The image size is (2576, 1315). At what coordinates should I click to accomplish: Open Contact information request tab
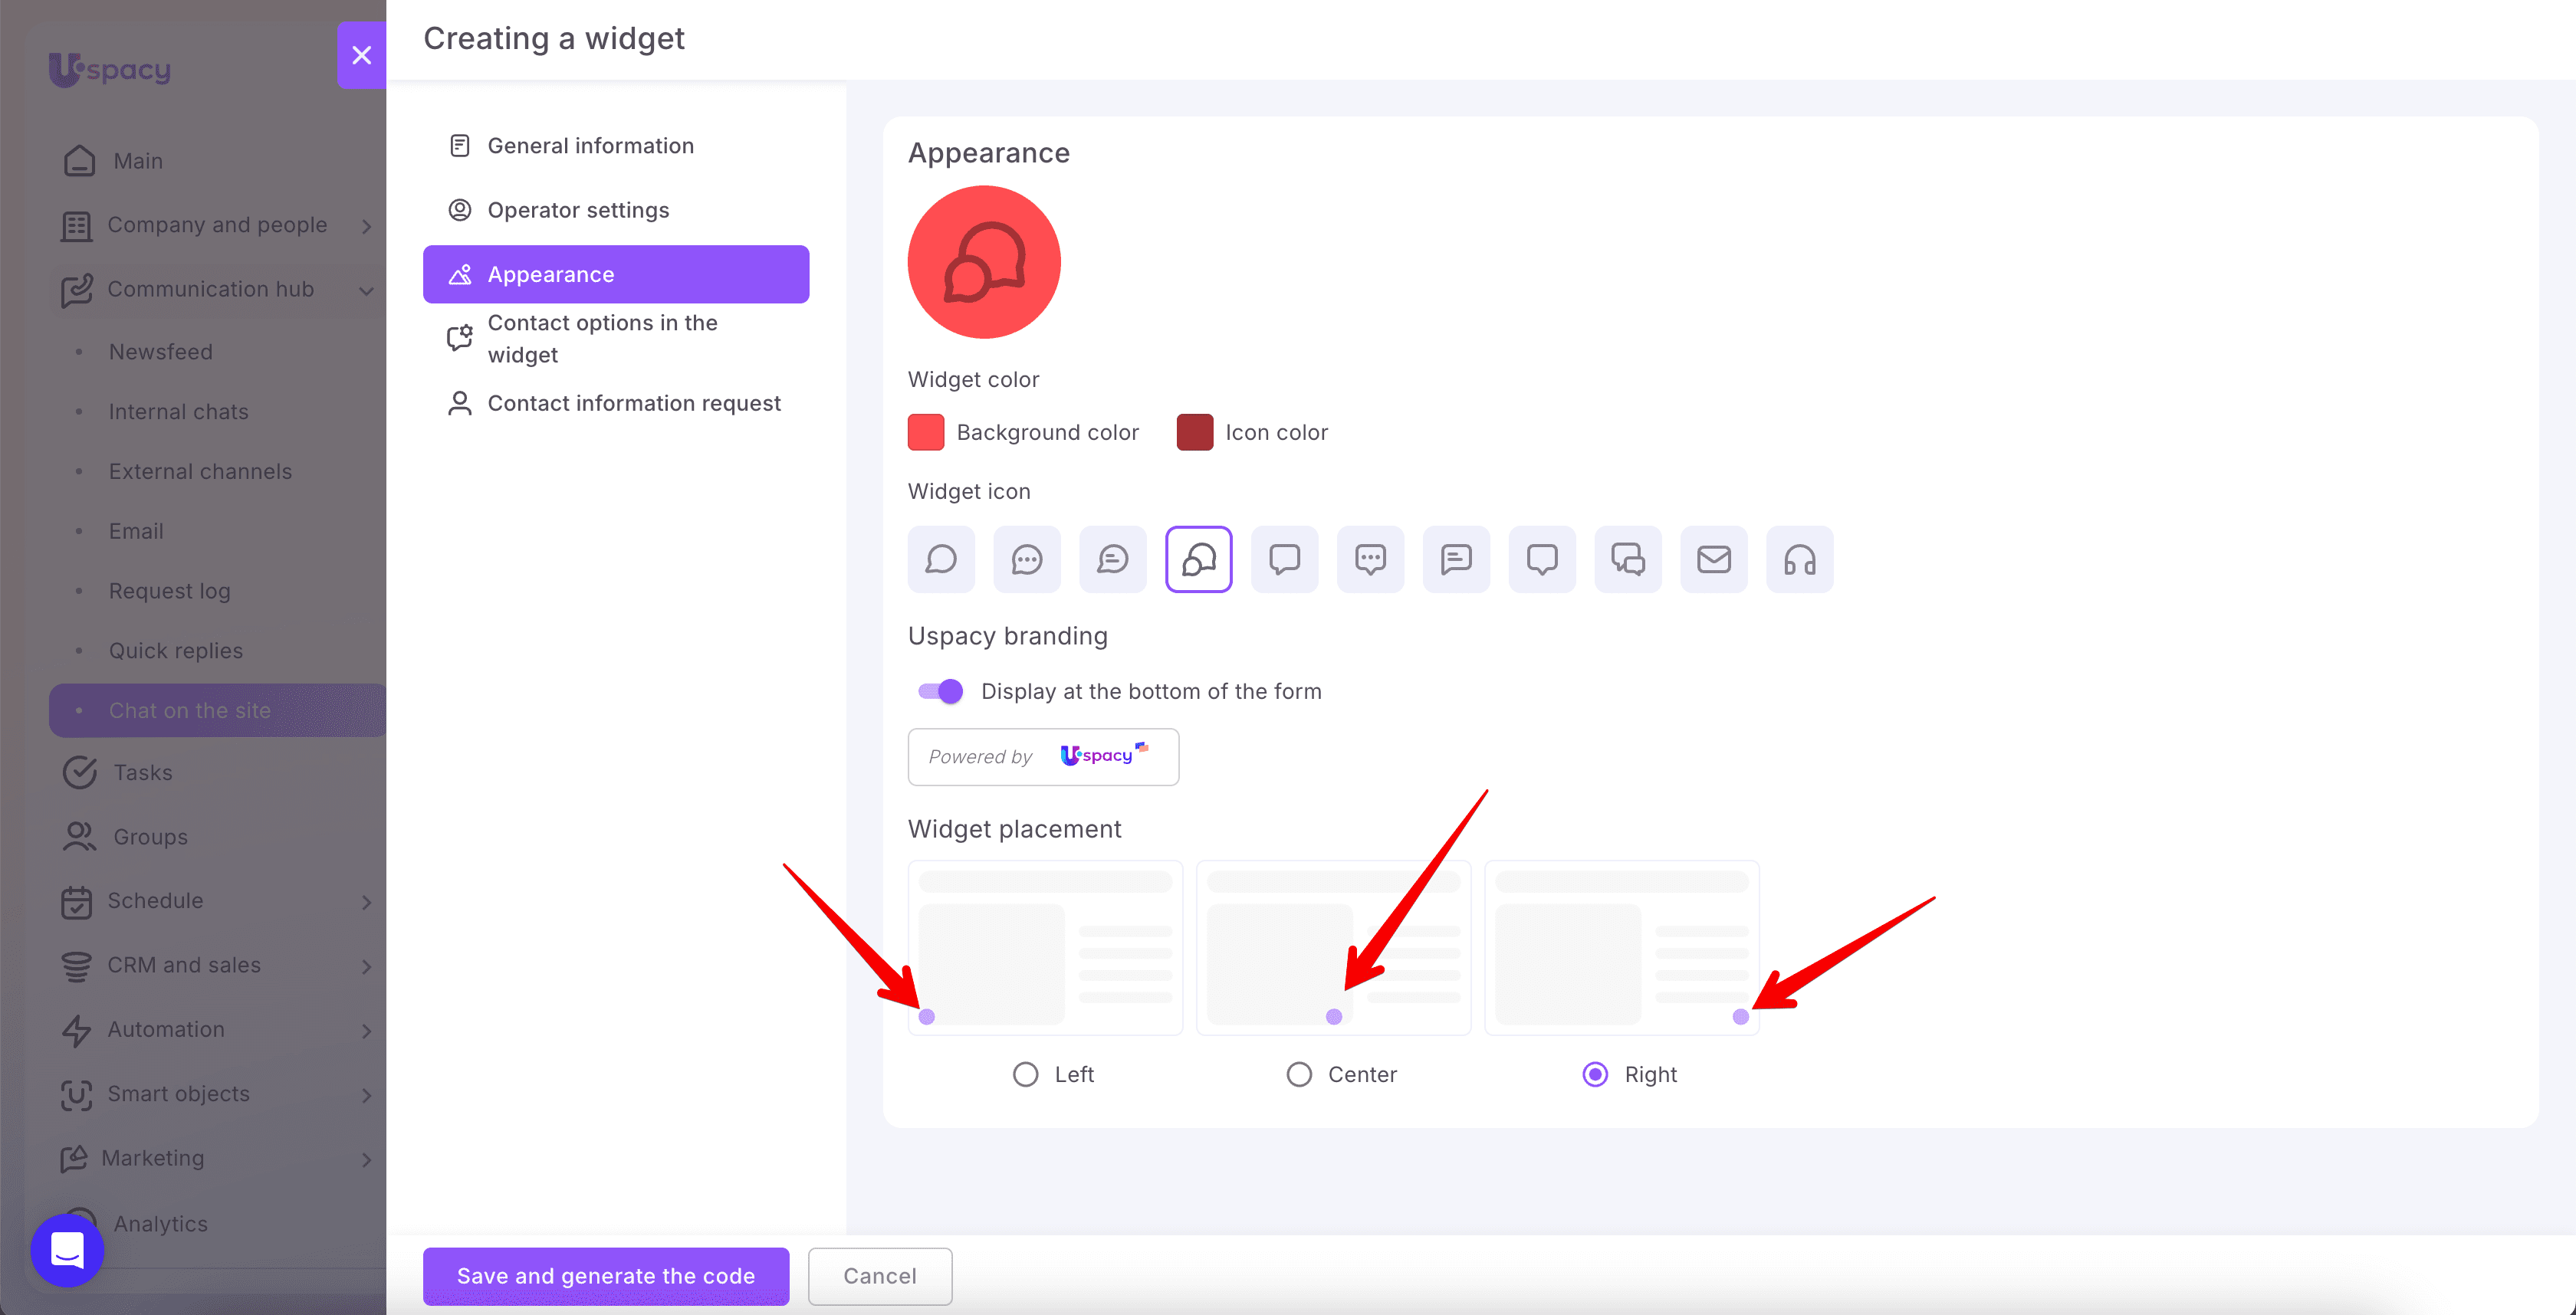click(616, 402)
